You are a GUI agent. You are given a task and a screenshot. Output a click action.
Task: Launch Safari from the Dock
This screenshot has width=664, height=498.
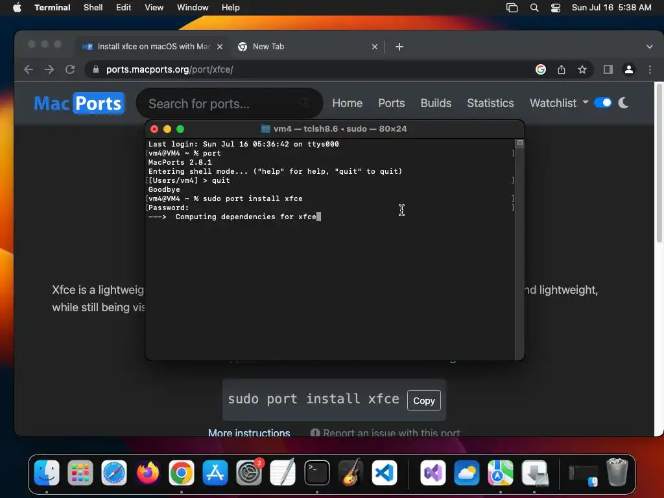[x=114, y=473]
